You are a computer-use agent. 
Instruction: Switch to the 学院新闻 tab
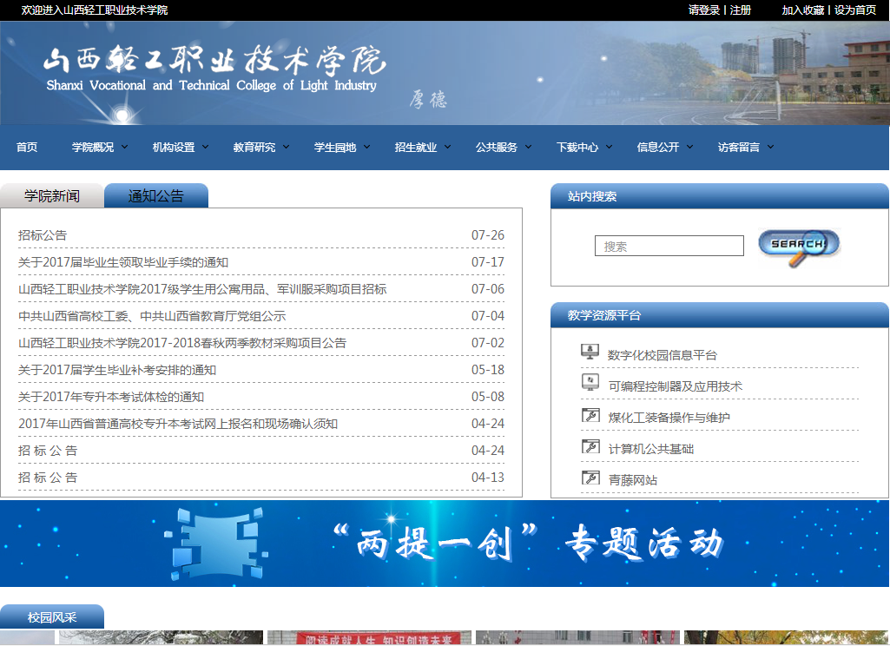pyautogui.click(x=52, y=196)
